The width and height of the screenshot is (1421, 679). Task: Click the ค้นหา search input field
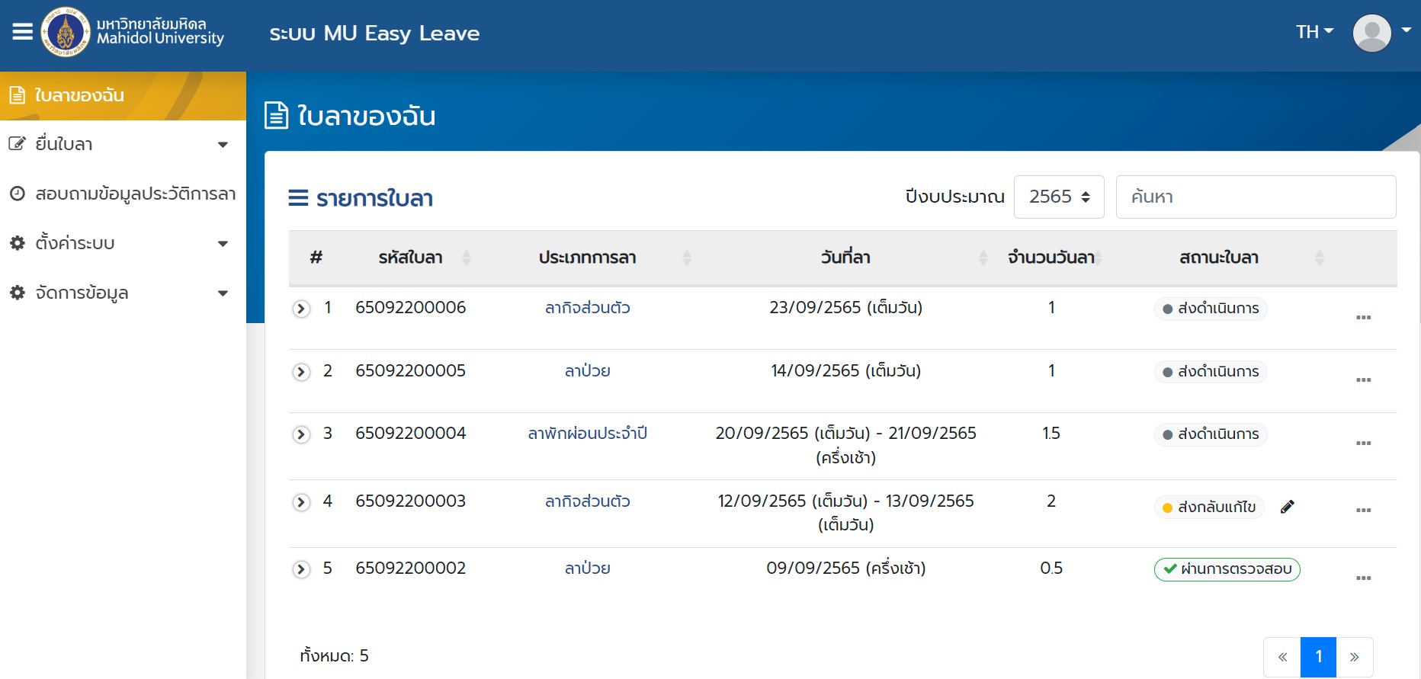point(1256,197)
